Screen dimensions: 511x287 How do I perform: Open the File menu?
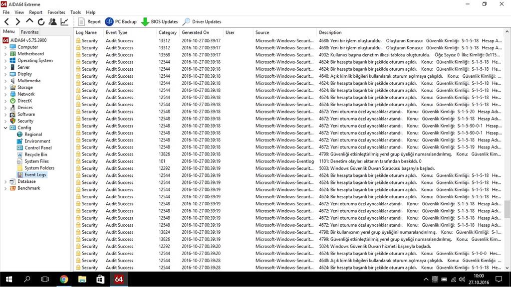6,12
